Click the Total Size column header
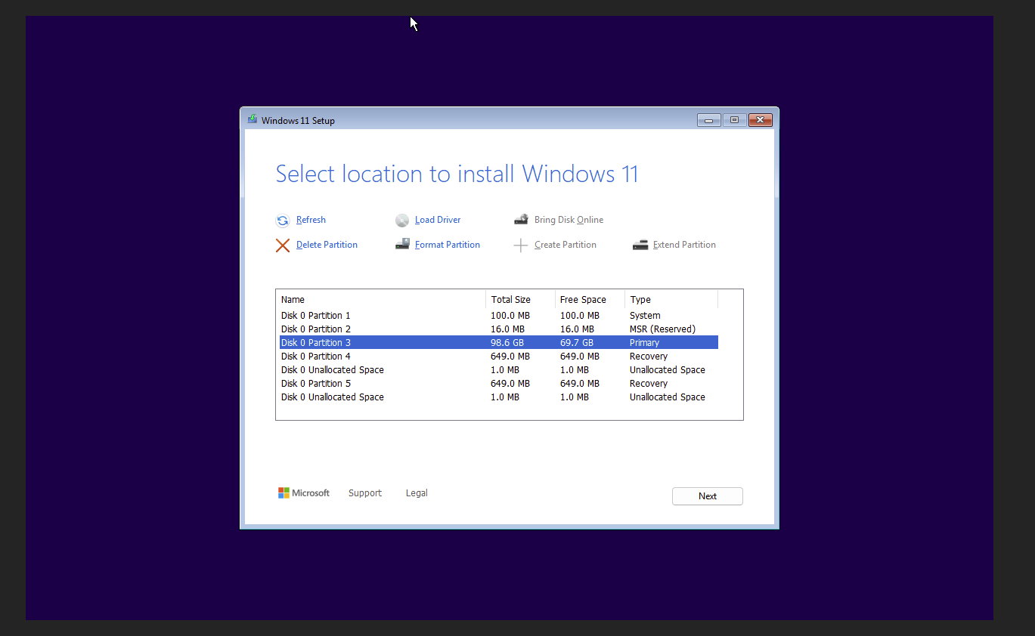This screenshot has height=636, width=1035. (512, 299)
